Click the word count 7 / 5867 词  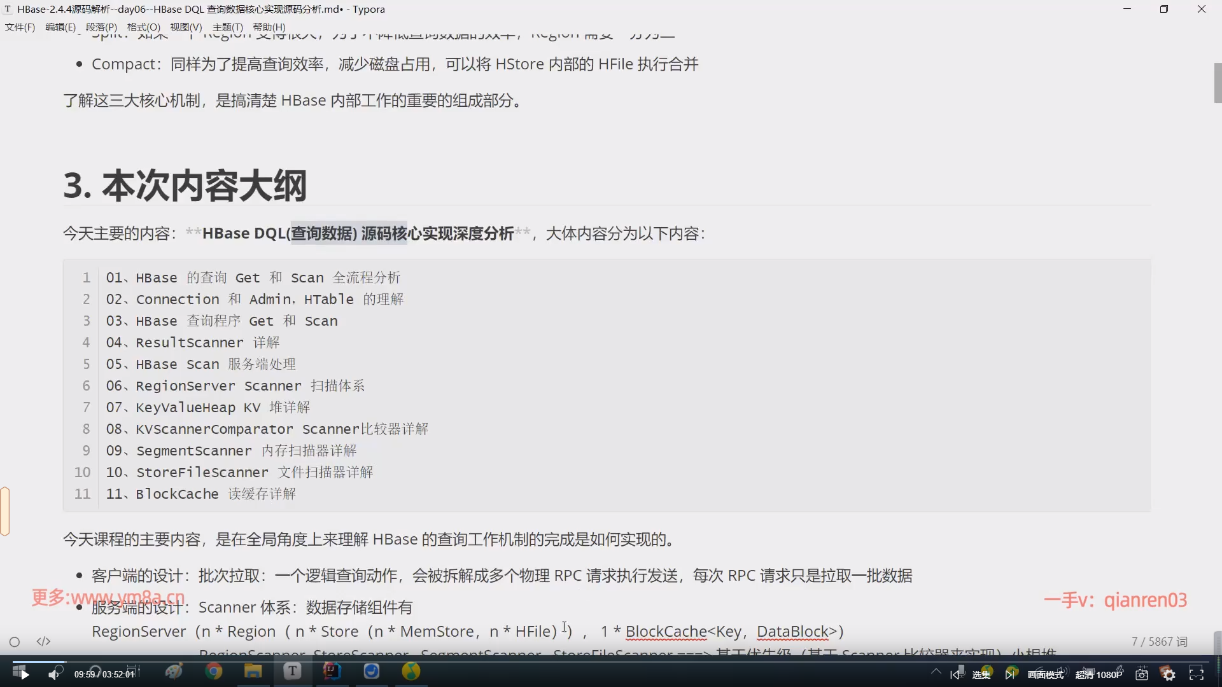pyautogui.click(x=1159, y=641)
